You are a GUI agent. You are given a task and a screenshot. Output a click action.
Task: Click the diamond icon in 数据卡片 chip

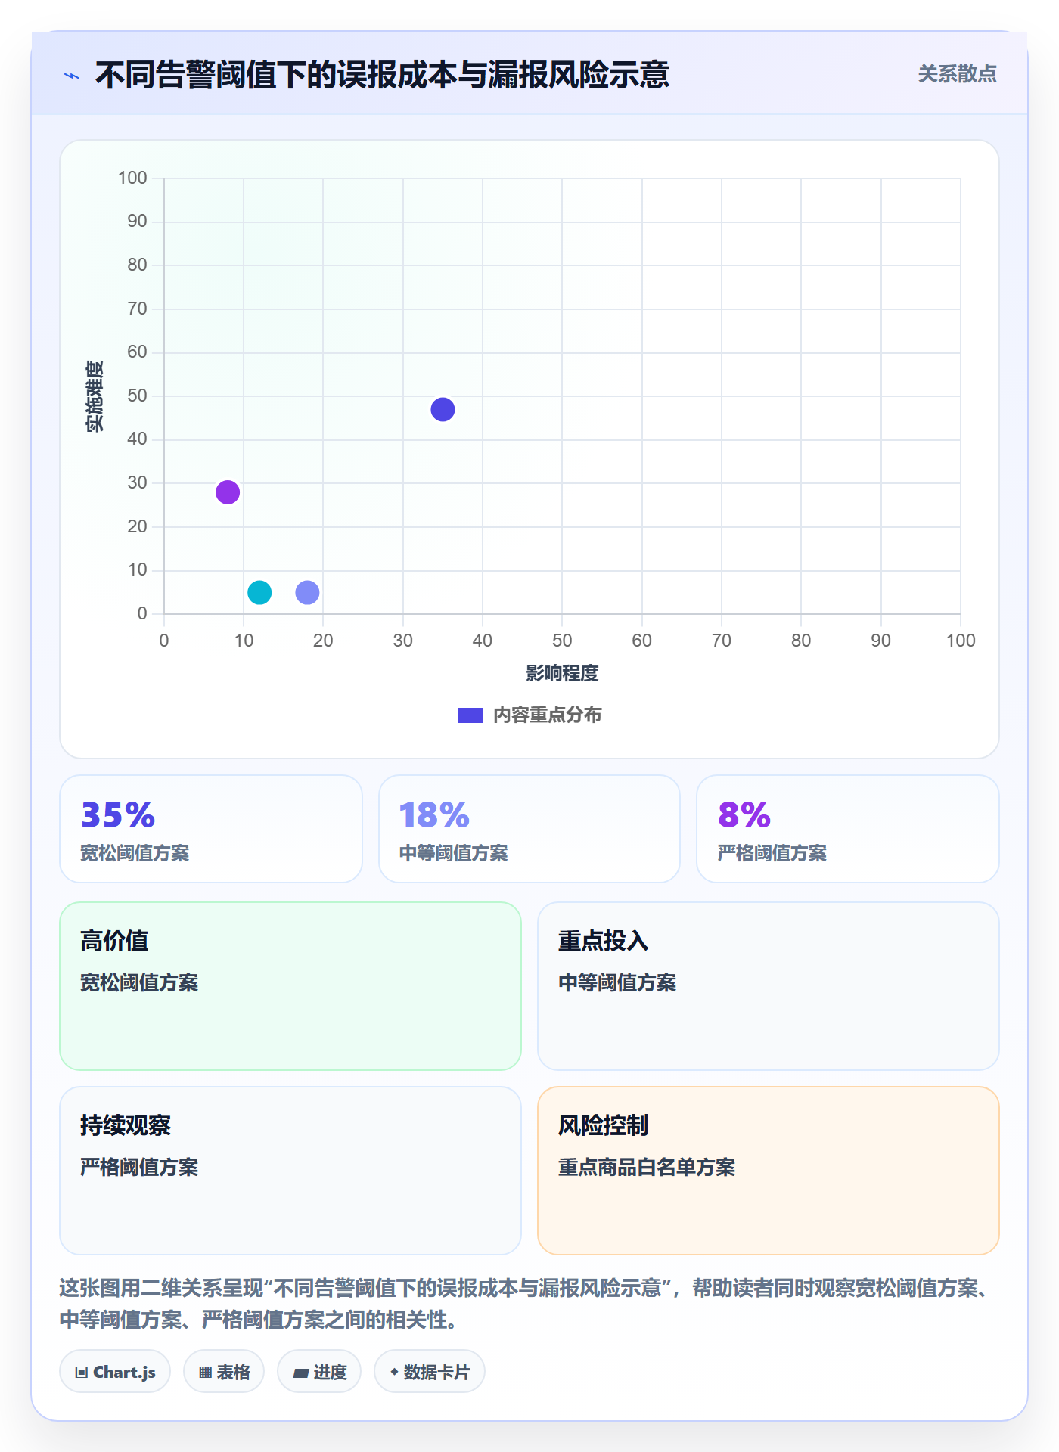tap(394, 1371)
